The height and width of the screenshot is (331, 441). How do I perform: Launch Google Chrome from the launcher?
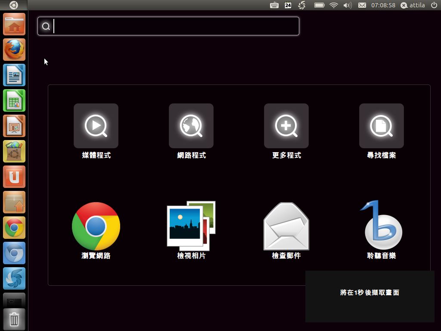pyautogui.click(x=14, y=228)
